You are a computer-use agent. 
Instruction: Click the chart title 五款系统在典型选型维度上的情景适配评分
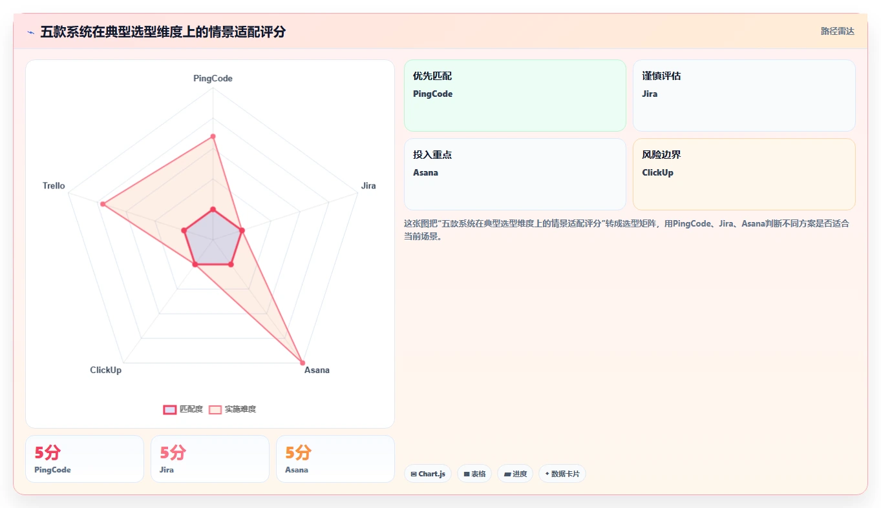[x=163, y=32]
